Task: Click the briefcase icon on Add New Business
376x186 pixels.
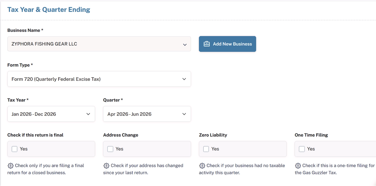Action: (207, 44)
